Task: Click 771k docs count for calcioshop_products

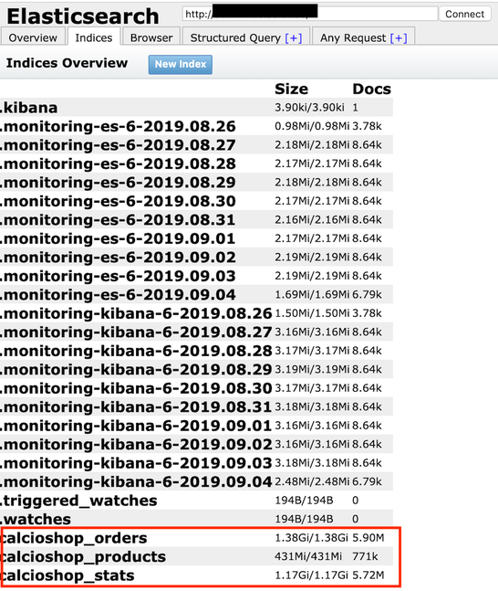Action: tap(365, 556)
